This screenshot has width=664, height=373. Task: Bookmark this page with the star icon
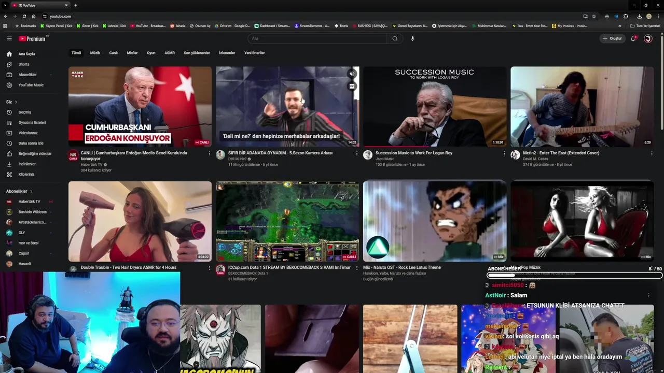[x=594, y=16]
